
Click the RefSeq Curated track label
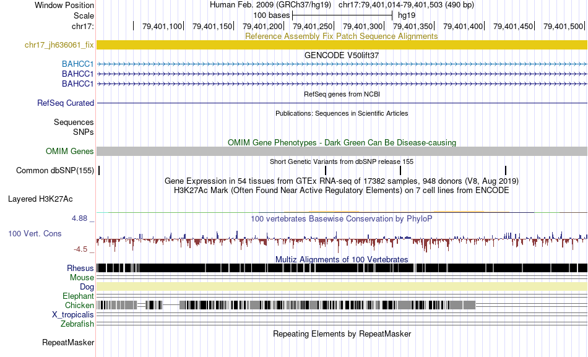(65, 103)
